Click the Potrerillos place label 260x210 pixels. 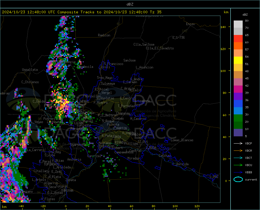(x=53, y=119)
